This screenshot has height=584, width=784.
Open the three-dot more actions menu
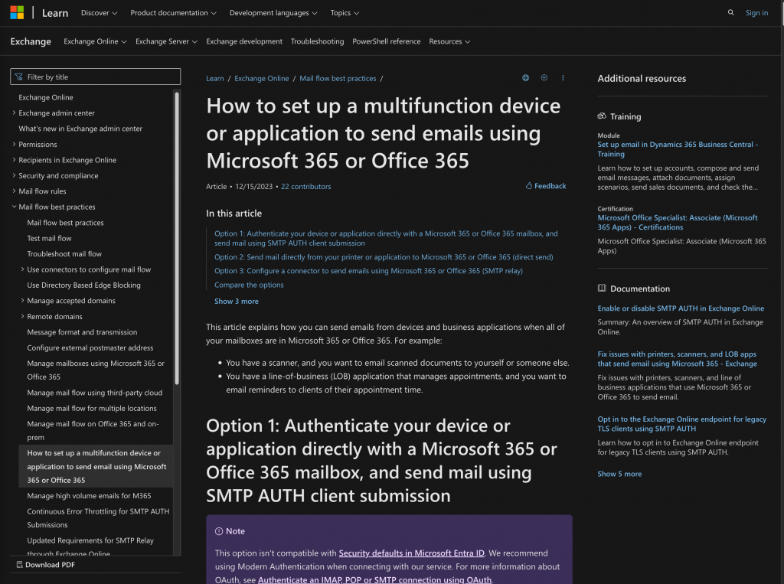pos(563,78)
